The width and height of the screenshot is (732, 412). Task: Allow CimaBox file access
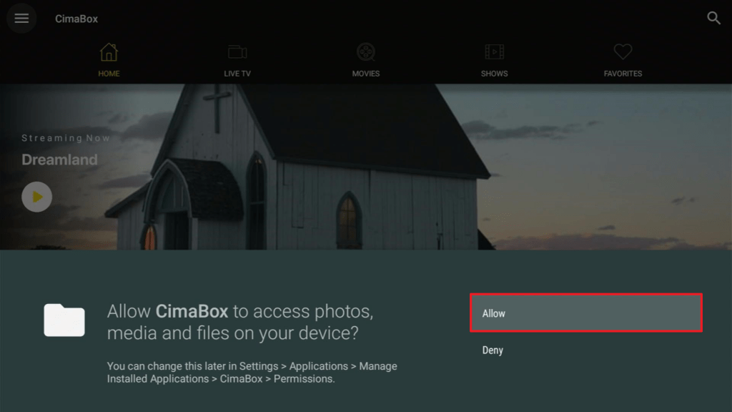586,313
